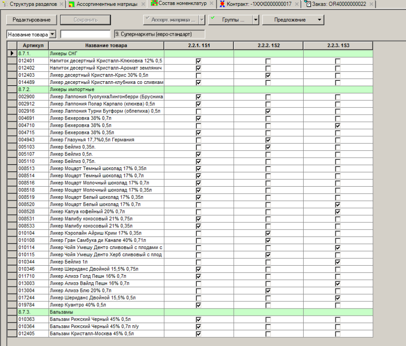This screenshot has width=406, height=346.
Task: Toggle 2.2.2. 1S2 checkbox for Ликер Глазунья
Action: pyautogui.click(x=268, y=140)
